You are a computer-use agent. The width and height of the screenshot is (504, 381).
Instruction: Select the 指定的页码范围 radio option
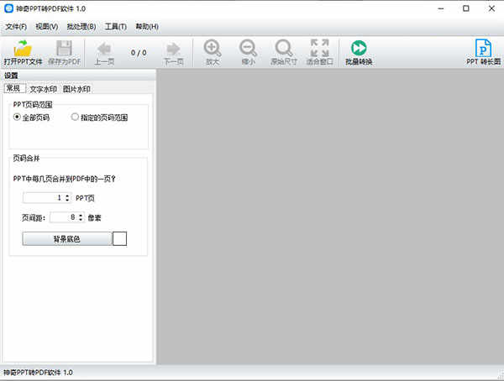point(75,117)
